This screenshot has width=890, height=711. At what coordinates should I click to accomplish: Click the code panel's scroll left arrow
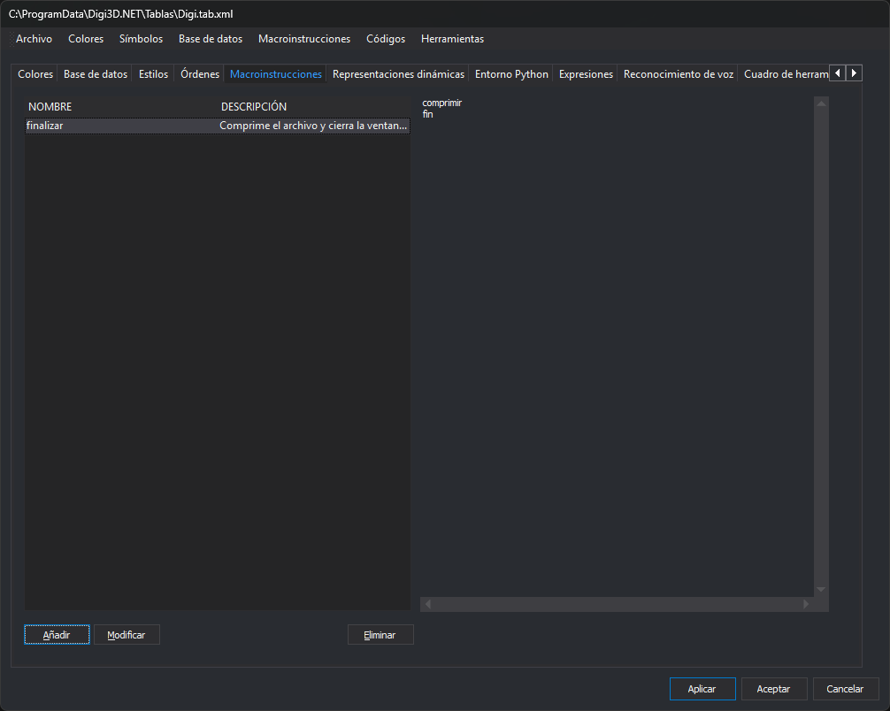click(x=428, y=604)
